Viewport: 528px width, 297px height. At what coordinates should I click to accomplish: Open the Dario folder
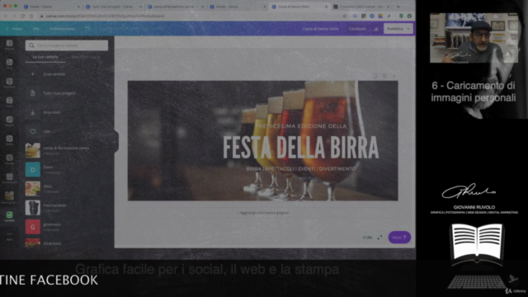67,169
